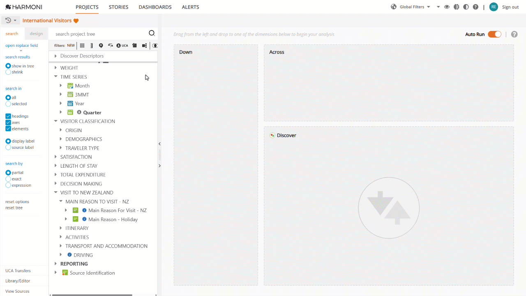
Task: Open the Global Filters dropdown
Action: click(415, 7)
